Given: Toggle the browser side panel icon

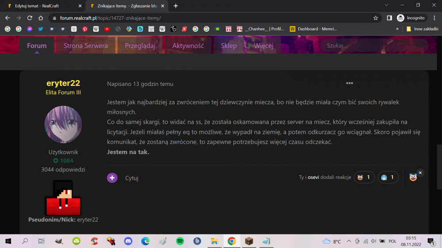Looking at the screenshot, I should coord(389,18).
